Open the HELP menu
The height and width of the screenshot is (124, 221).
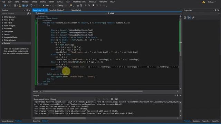pos(112,2)
